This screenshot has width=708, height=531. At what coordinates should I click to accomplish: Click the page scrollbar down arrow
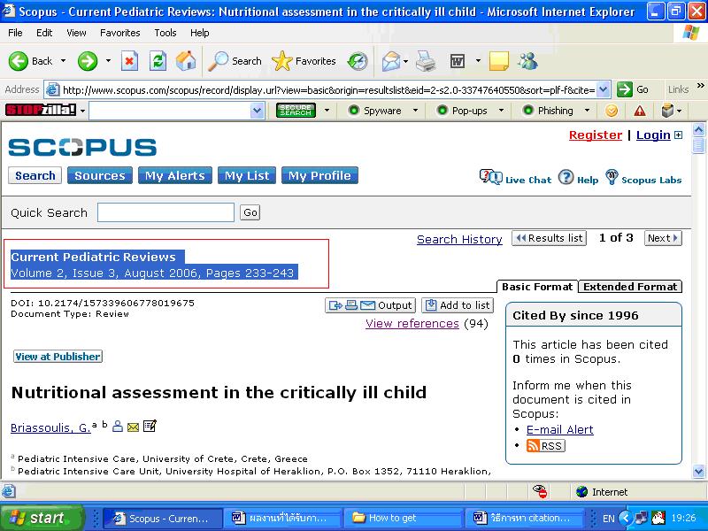[x=698, y=472]
